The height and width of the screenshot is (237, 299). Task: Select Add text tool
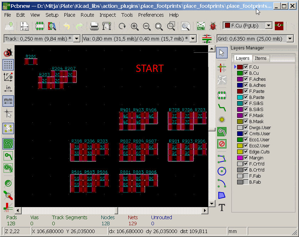pos(222,207)
